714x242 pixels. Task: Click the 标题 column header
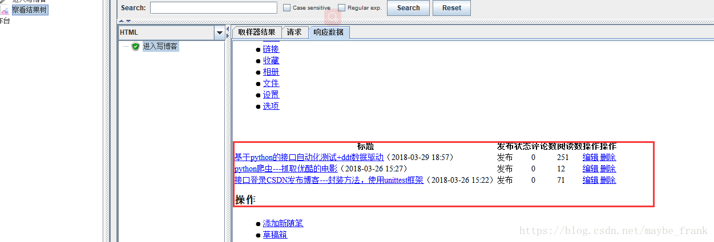point(365,146)
